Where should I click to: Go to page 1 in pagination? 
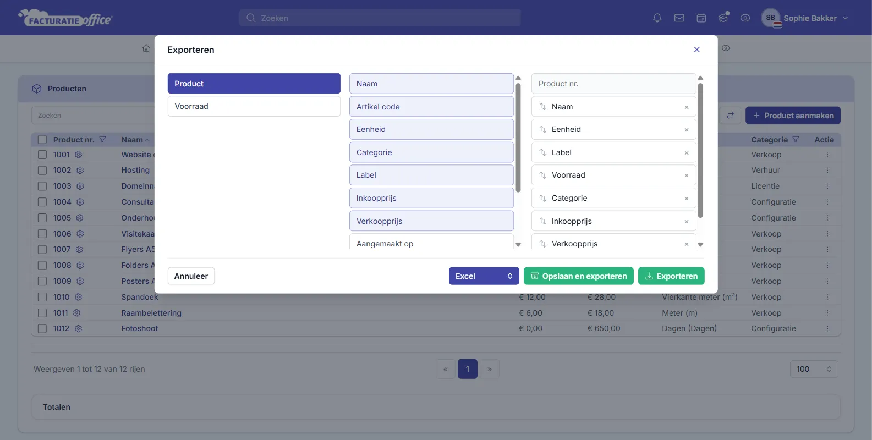point(468,369)
